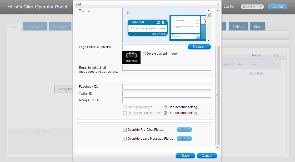Save the Edit dialog changes

(x=185, y=156)
